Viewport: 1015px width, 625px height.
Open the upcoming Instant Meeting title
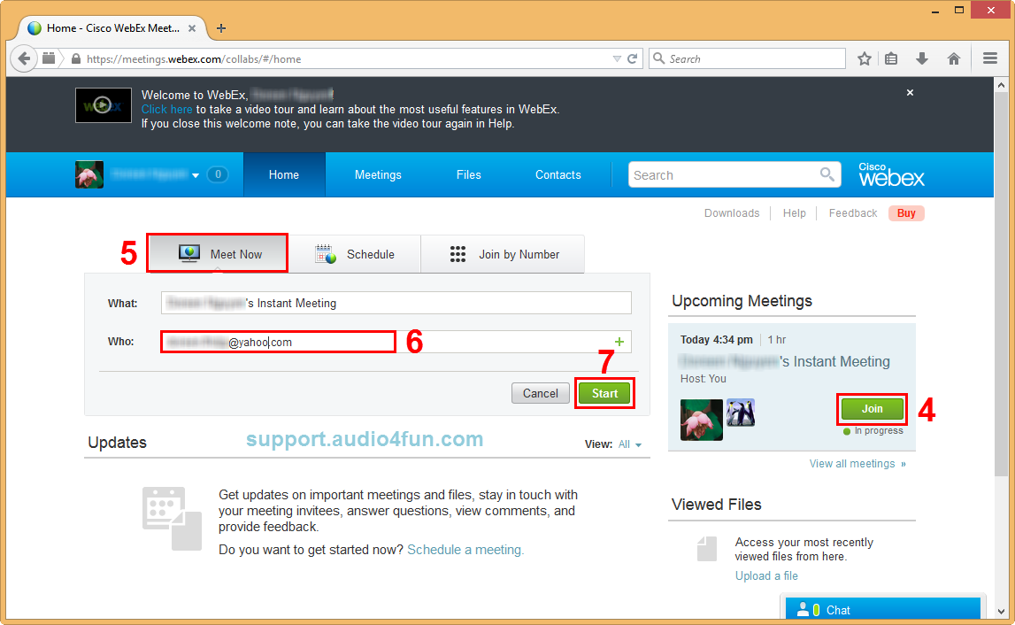click(785, 361)
